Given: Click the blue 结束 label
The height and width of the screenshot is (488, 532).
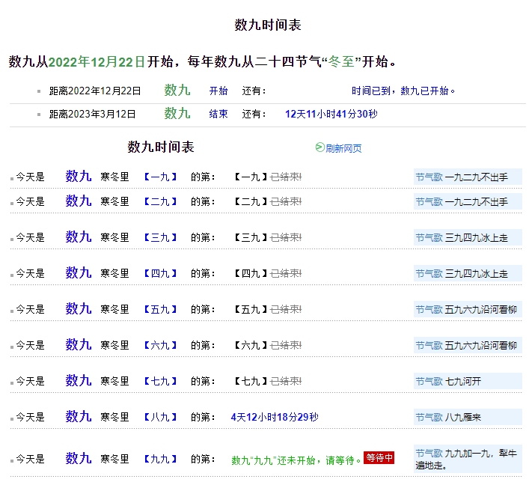Looking at the screenshot, I should click(218, 115).
